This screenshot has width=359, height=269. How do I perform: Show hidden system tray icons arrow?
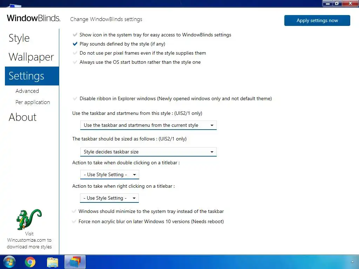coord(352,262)
